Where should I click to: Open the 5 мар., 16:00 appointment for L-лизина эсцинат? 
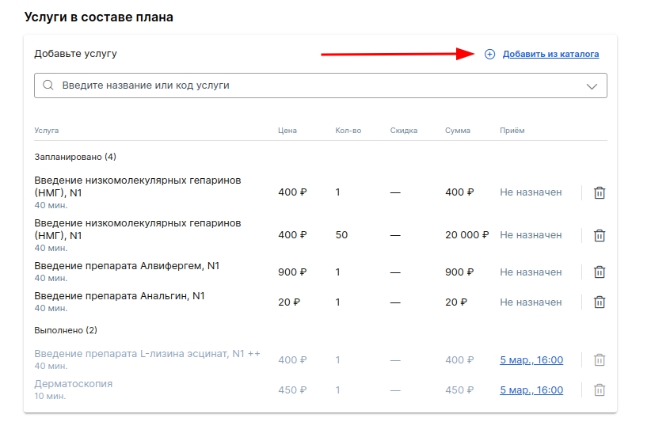pos(531,359)
